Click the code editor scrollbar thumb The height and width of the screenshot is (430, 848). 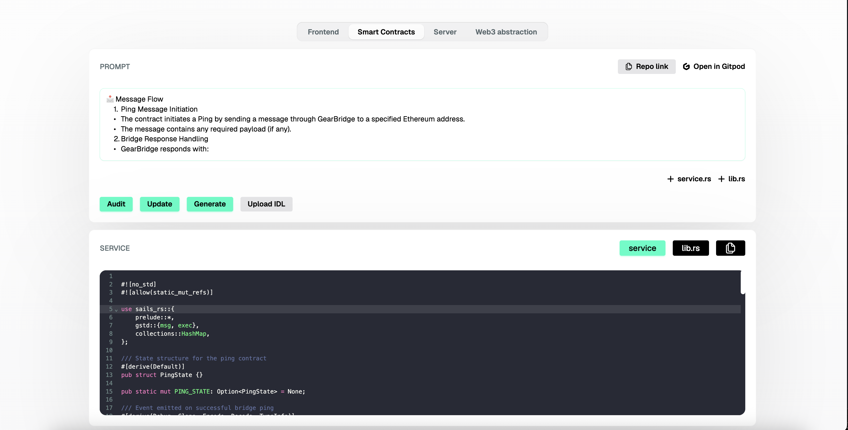pos(743,282)
